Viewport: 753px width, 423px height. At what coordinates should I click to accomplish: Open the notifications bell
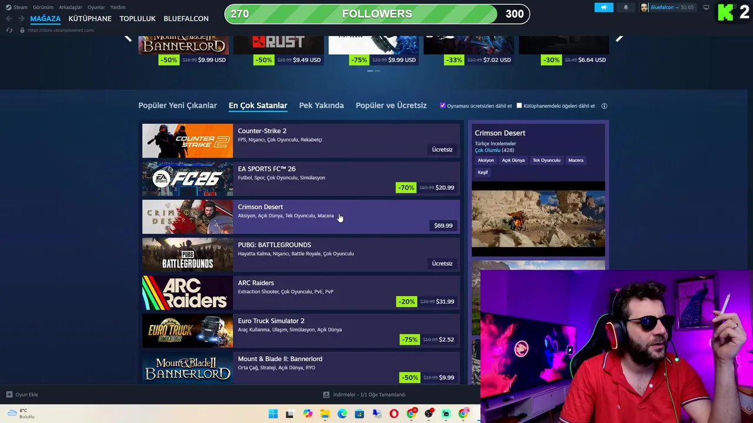(625, 7)
